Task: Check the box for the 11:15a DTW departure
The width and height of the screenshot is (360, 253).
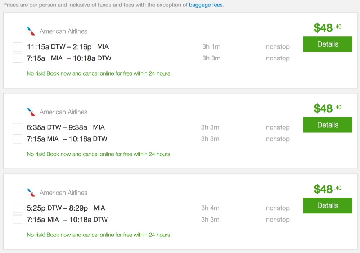Action: point(18,47)
